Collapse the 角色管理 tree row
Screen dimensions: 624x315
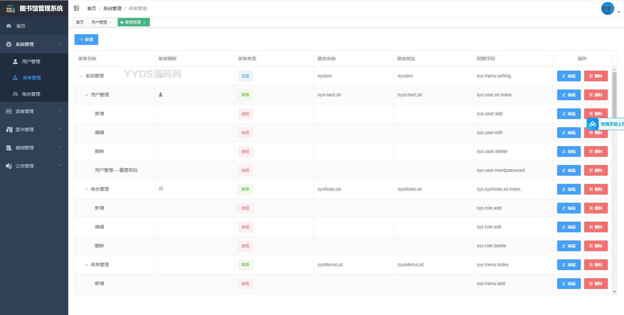pyautogui.click(x=86, y=189)
